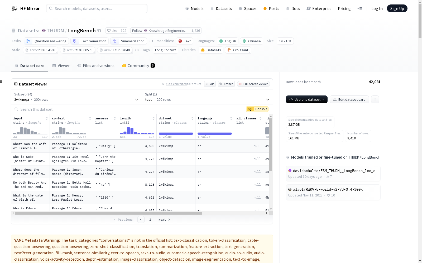Screen dimensions: 422x263
Task: Select the Text Generation task tag
Action: [x=90, y=41]
